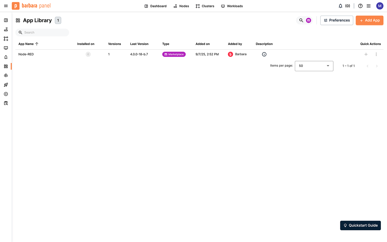Open Node-RED three-dot more actions menu
The height and width of the screenshot is (242, 387).
coord(376,54)
